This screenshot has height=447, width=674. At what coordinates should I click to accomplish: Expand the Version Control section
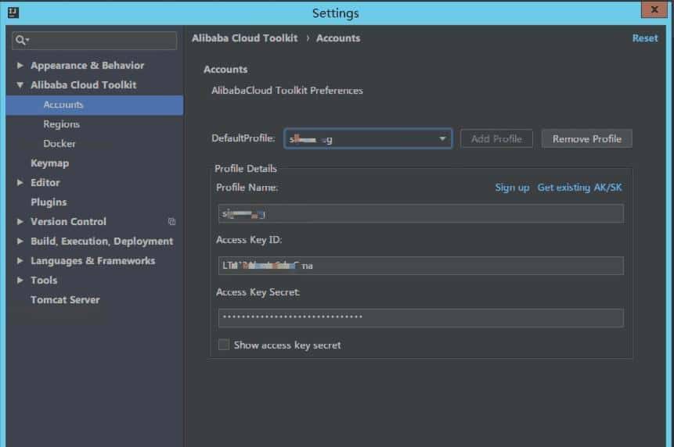coord(20,222)
